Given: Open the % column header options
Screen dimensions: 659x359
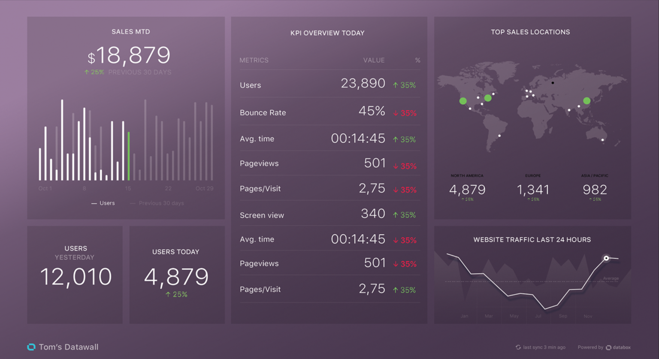Looking at the screenshot, I should (418, 60).
